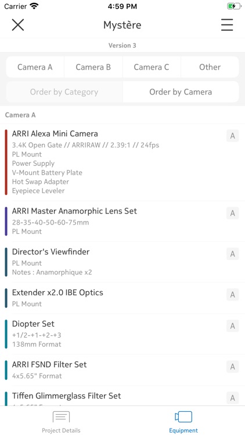
Task: Tap the A badge next to Extender x2.0
Action: click(x=232, y=294)
